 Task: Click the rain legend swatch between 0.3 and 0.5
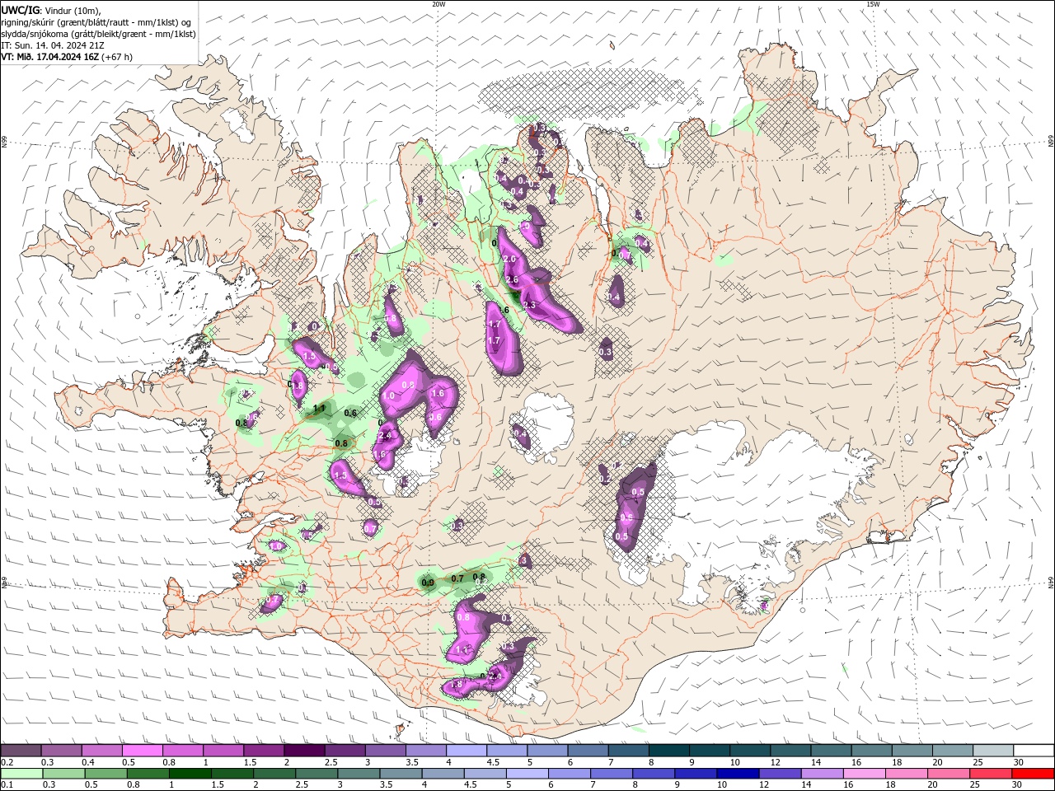click(63, 774)
